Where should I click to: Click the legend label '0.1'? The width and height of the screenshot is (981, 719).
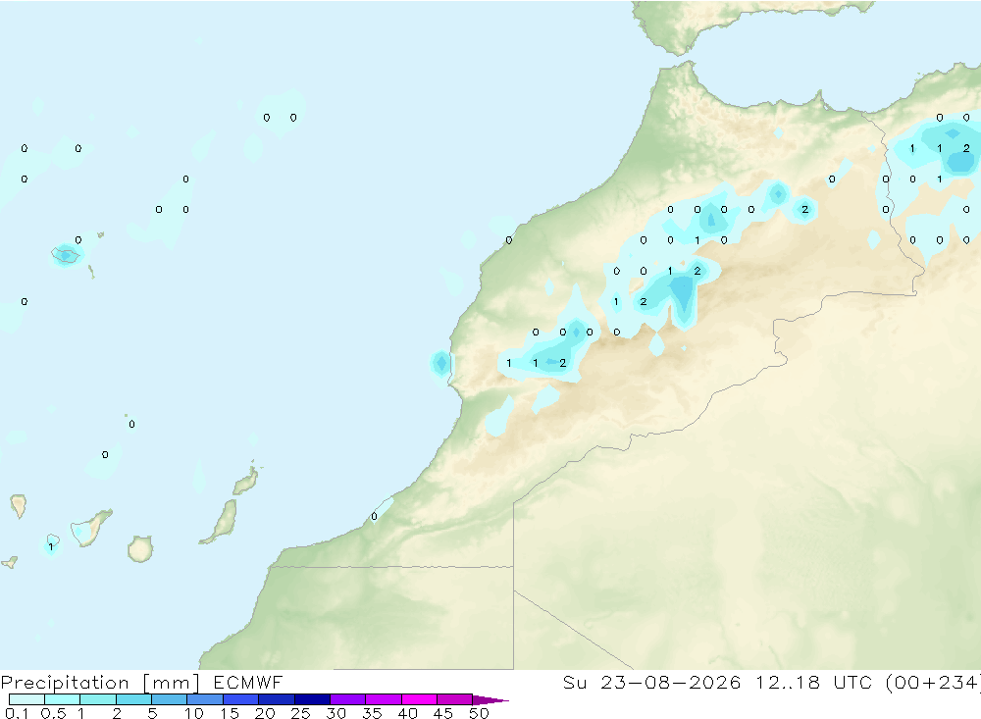tap(17, 713)
